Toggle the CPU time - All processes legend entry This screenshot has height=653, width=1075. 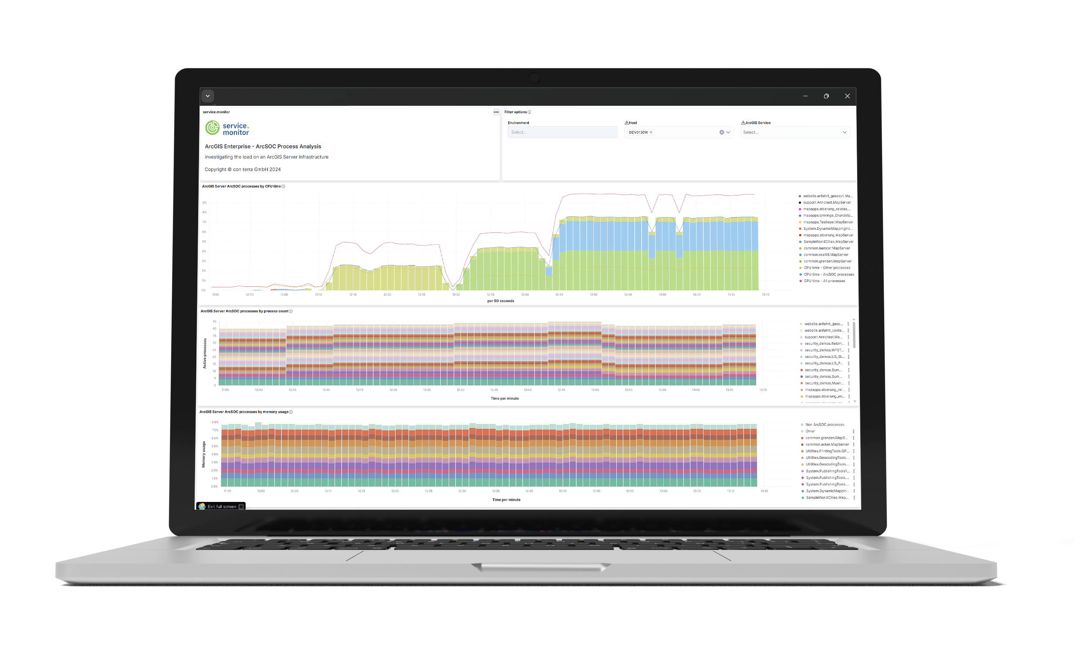point(825,281)
